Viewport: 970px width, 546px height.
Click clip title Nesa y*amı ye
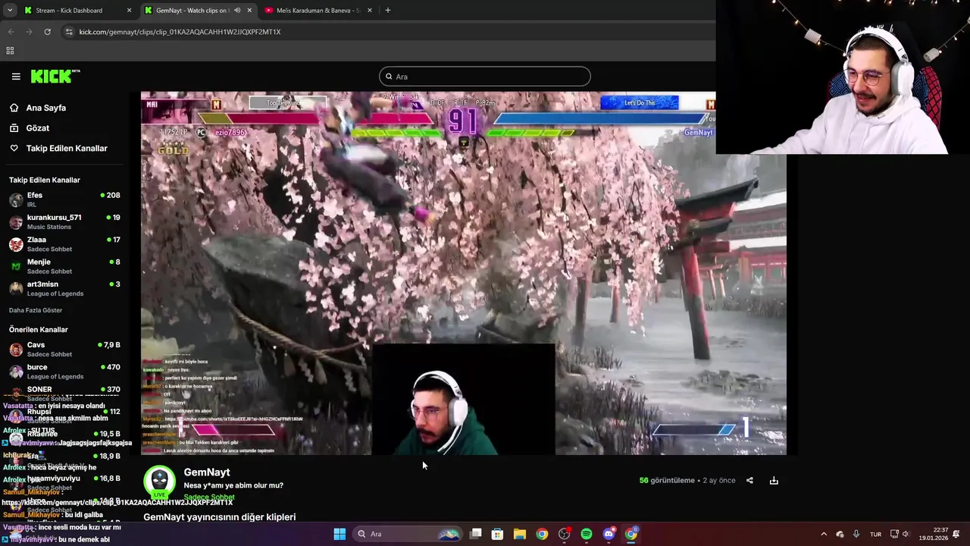[233, 485]
